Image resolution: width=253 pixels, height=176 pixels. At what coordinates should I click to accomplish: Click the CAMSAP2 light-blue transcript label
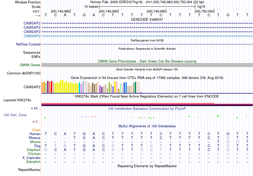pos(32,36)
